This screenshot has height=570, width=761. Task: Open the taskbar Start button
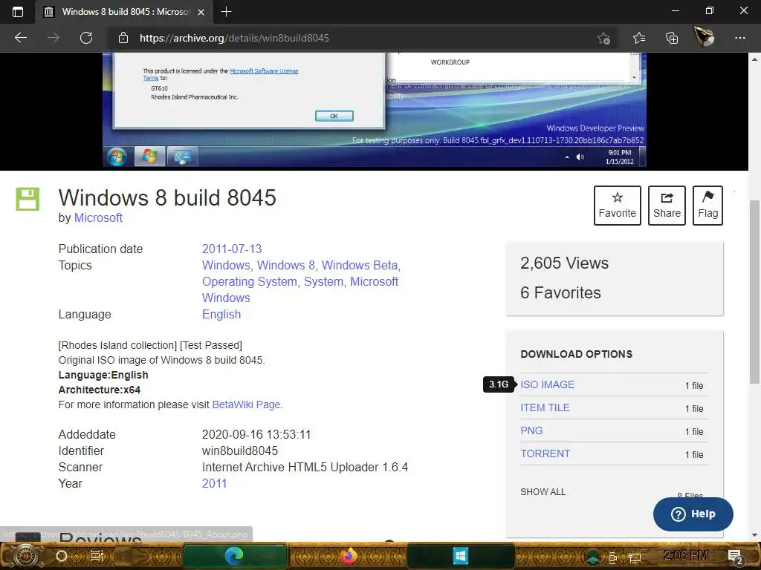tap(26, 556)
